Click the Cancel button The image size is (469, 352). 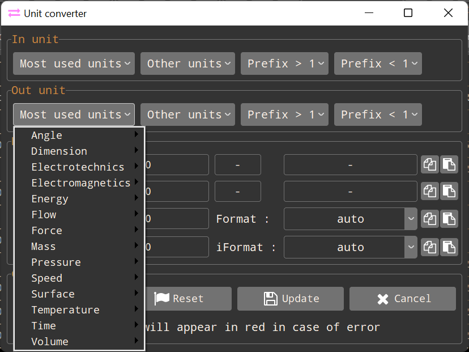[402, 299]
